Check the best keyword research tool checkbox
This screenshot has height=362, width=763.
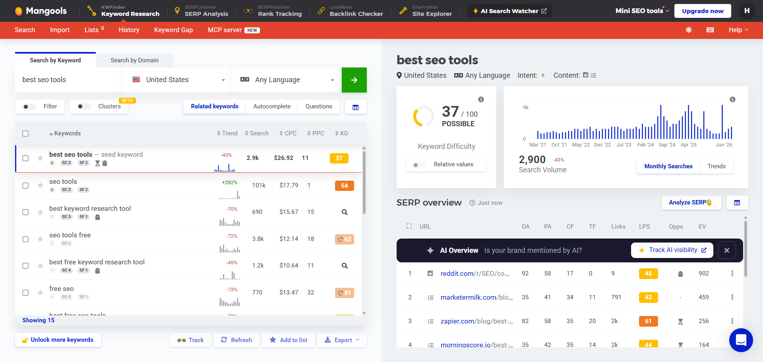[x=25, y=212]
